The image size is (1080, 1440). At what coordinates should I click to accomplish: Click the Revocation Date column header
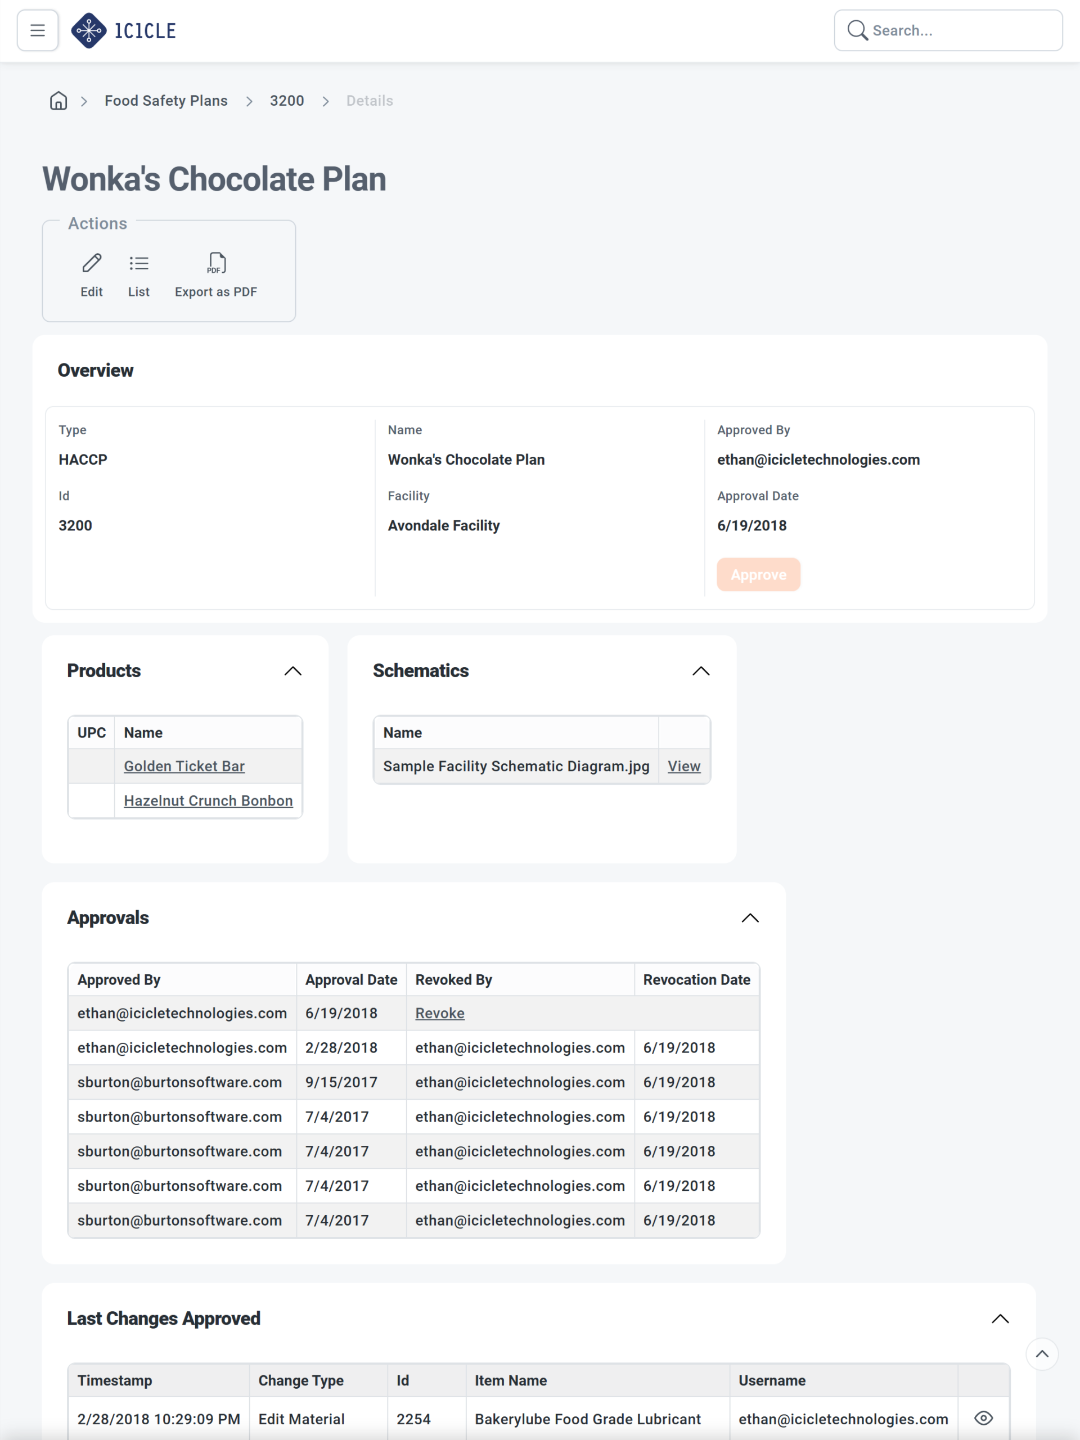[696, 980]
